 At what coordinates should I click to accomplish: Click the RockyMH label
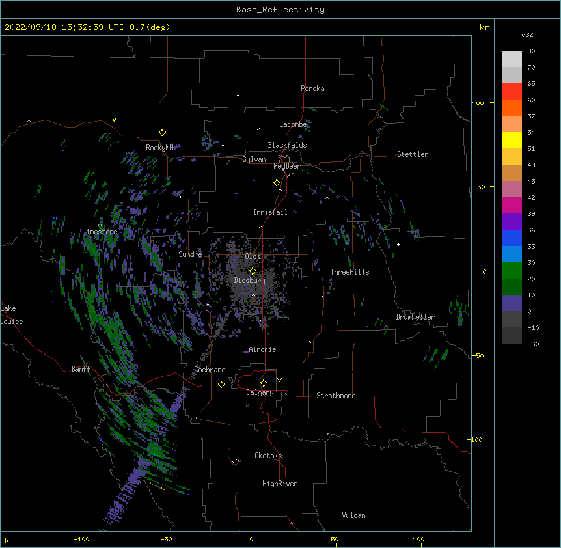pyautogui.click(x=159, y=148)
